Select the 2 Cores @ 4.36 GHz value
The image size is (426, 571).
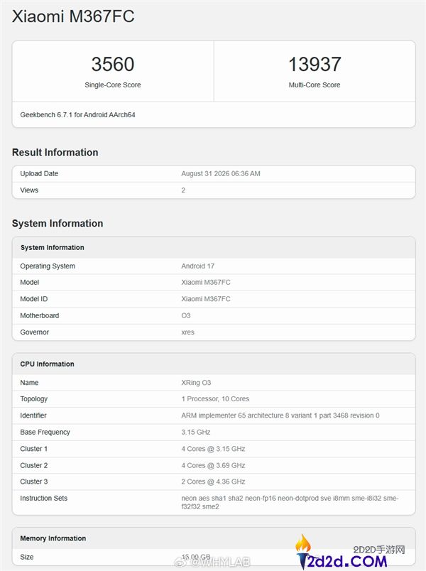[x=214, y=482]
